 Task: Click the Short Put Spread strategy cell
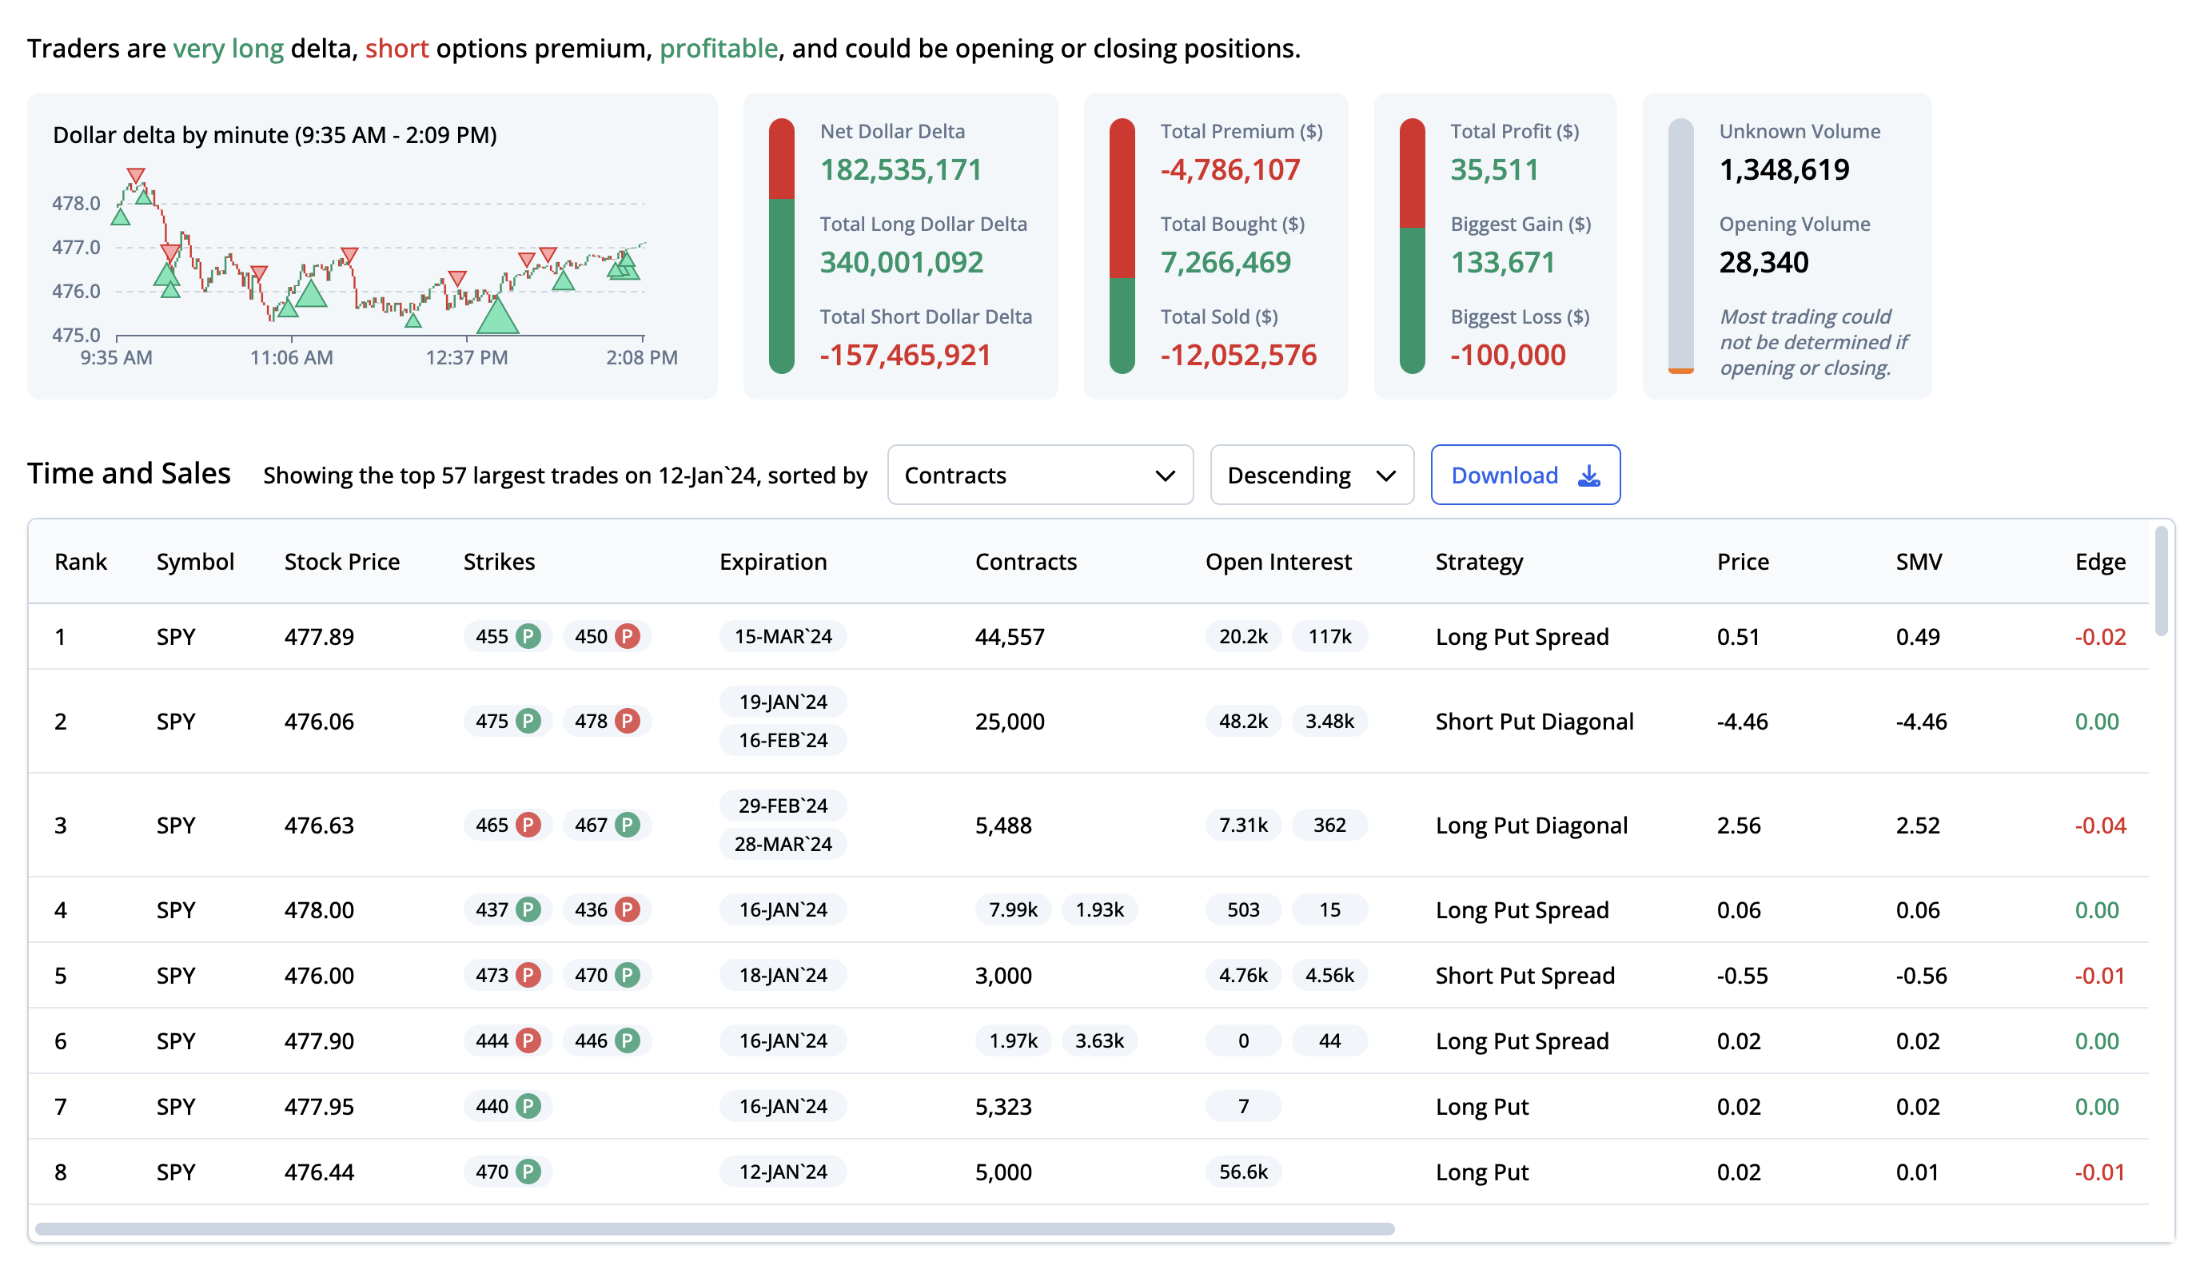pyautogui.click(x=1524, y=976)
